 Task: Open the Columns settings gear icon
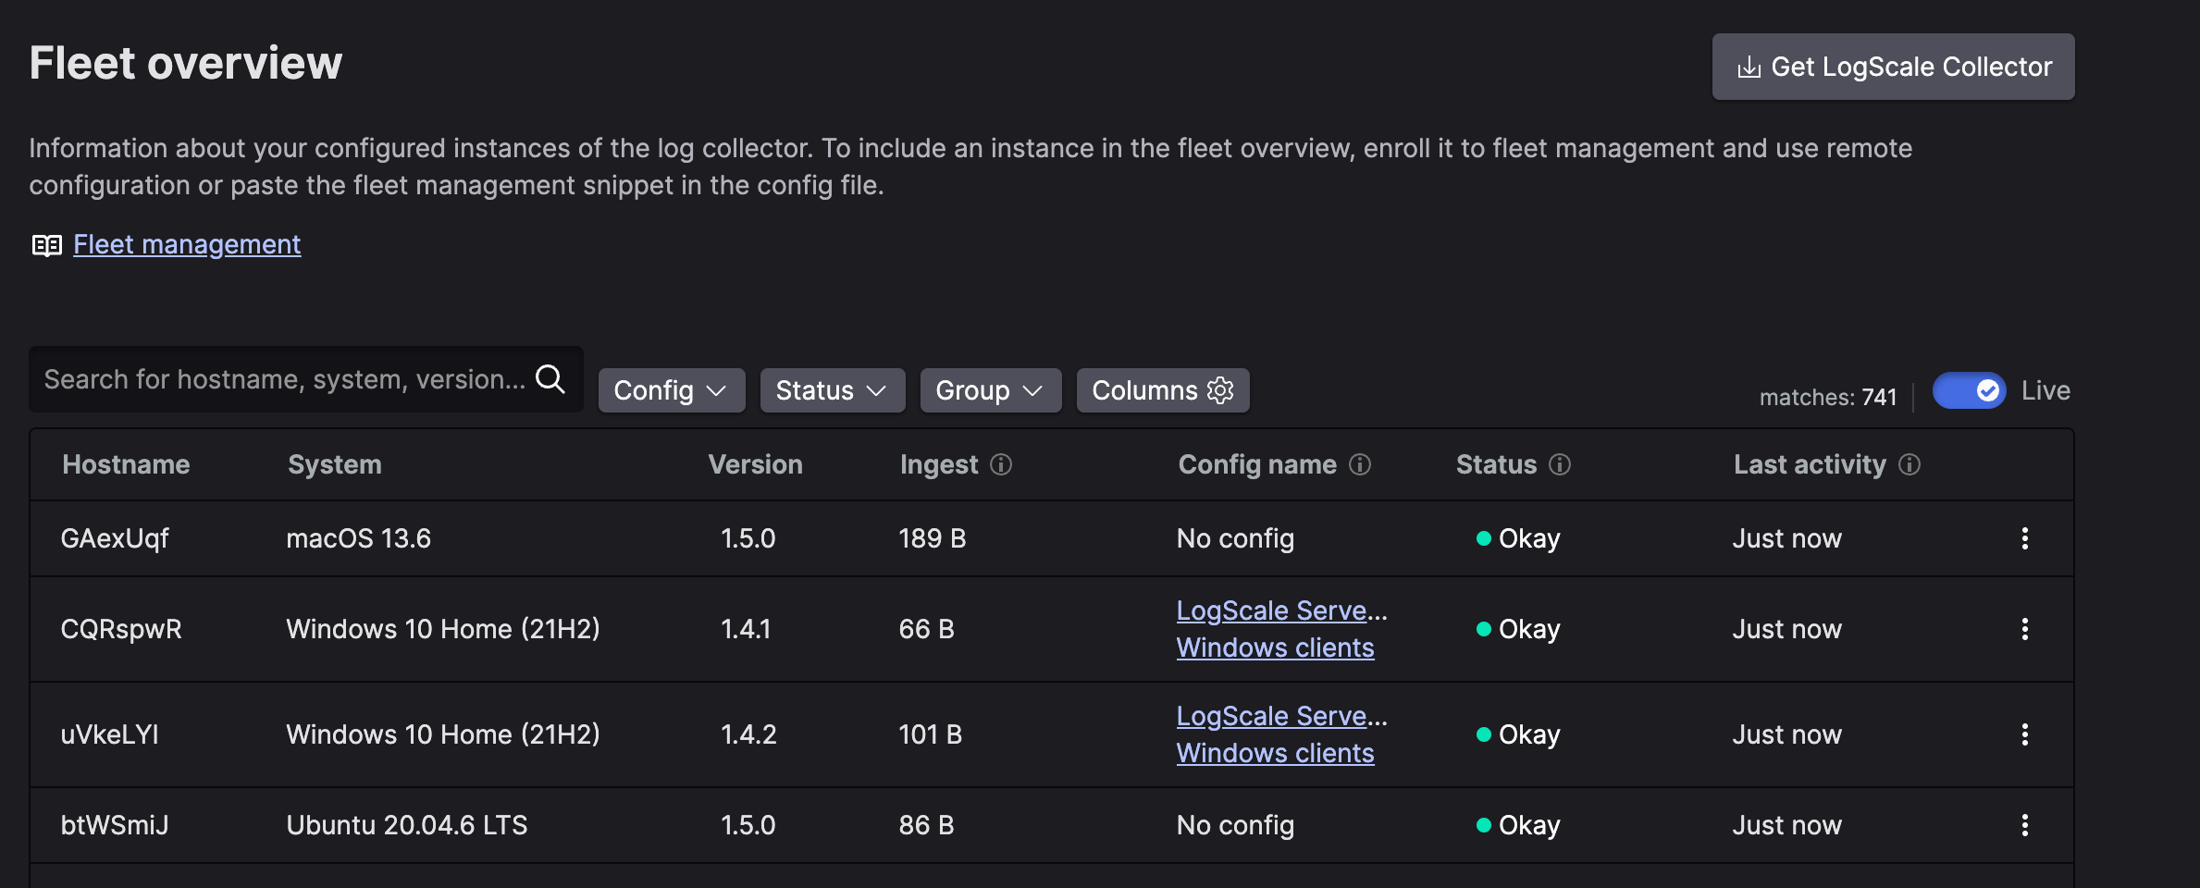point(1219,389)
